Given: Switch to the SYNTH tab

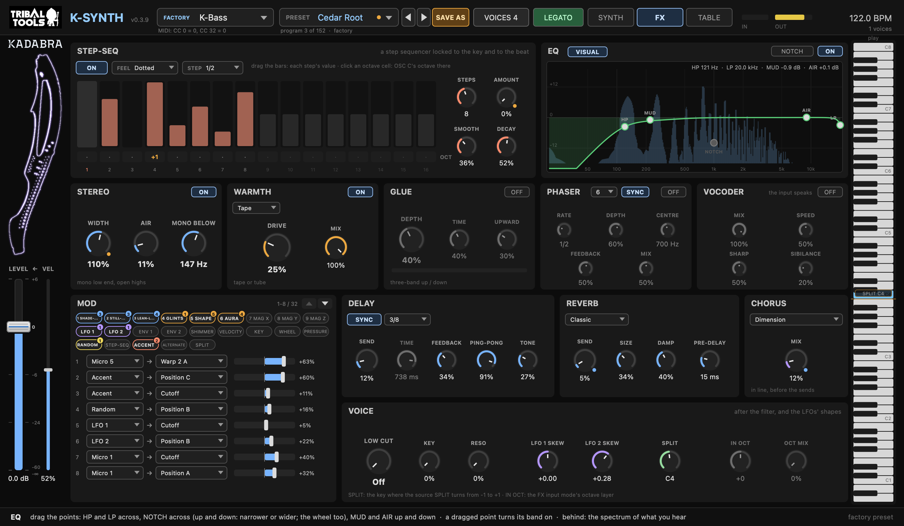Looking at the screenshot, I should pyautogui.click(x=610, y=17).
